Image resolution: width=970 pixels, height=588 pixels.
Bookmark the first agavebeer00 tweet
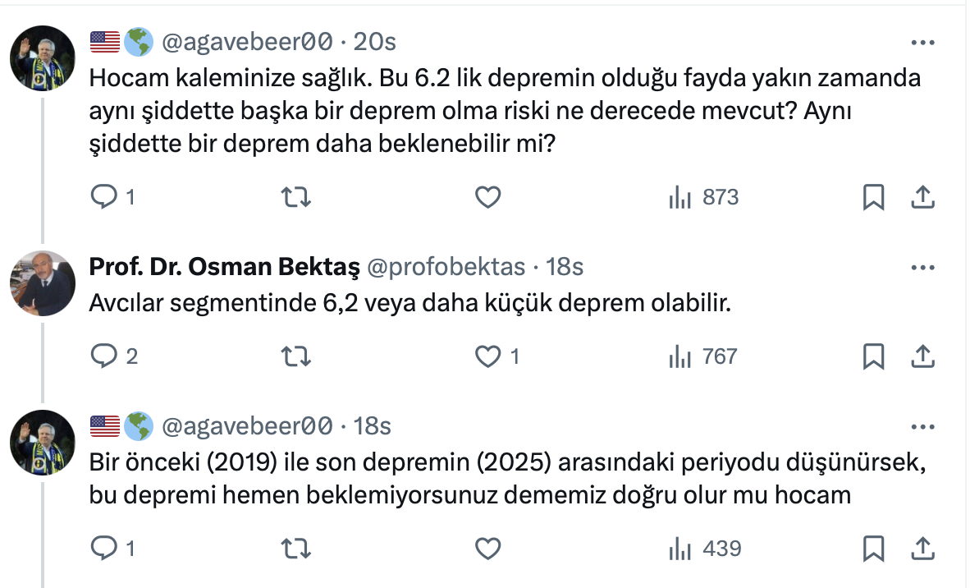tap(873, 197)
